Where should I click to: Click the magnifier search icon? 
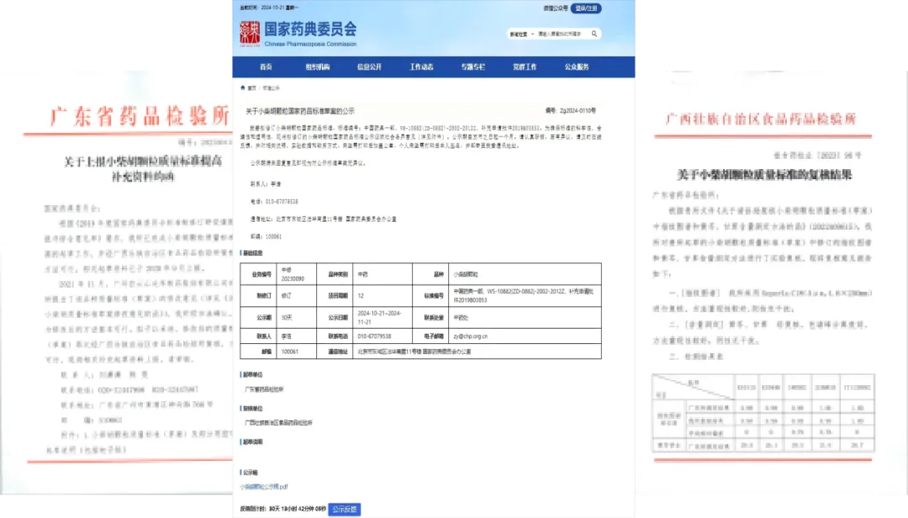point(594,34)
